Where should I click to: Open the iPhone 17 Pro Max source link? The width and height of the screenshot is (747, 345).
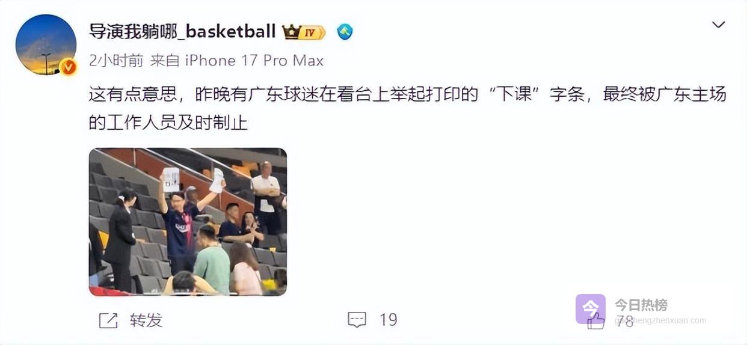254,61
